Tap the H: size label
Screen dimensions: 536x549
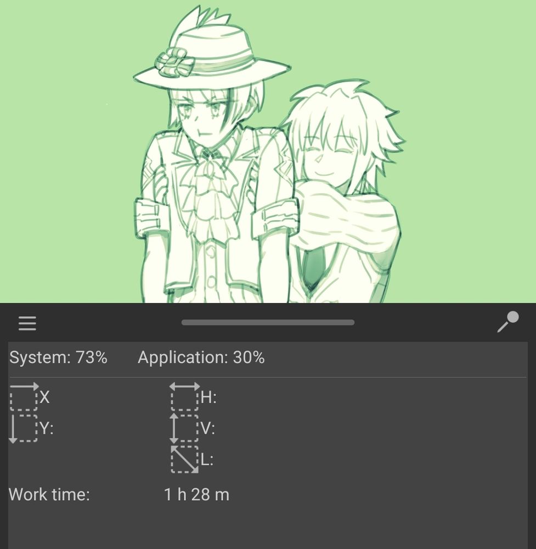tap(208, 397)
